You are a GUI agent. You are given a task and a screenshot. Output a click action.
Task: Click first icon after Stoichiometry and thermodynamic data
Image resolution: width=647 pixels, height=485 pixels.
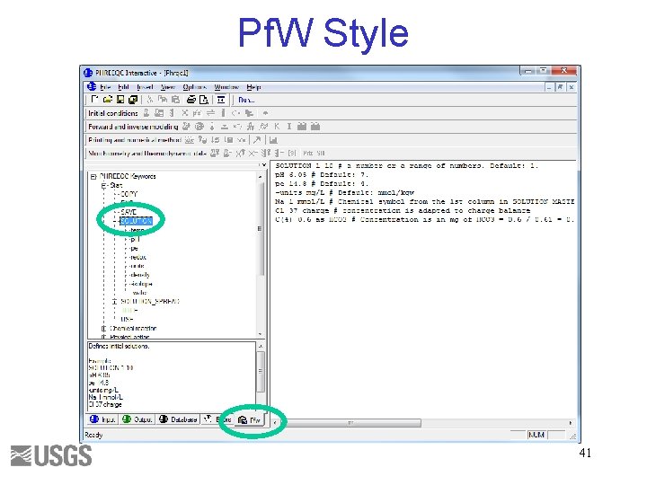click(x=215, y=153)
